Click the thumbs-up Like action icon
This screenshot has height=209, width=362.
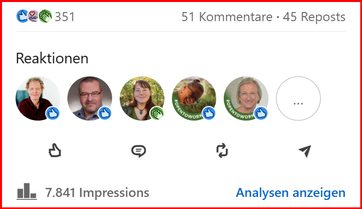tap(55, 151)
